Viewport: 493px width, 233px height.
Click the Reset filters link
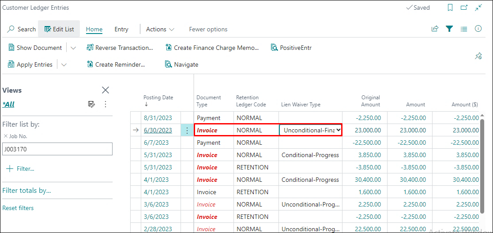click(18, 208)
